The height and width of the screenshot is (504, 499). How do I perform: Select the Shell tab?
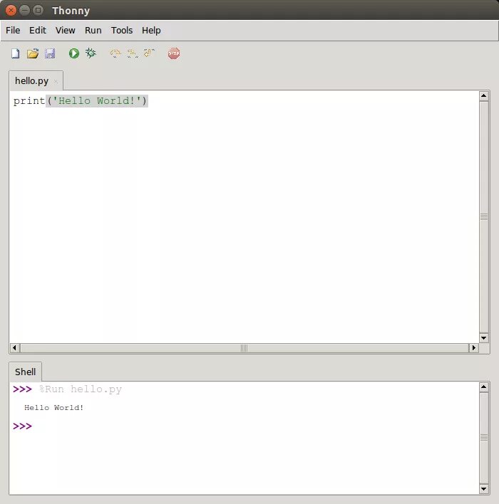(x=26, y=372)
